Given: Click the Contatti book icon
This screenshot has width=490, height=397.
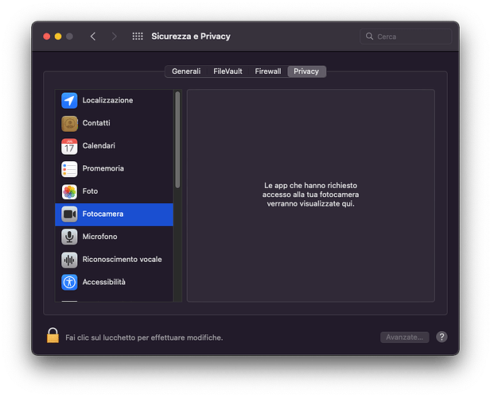Looking at the screenshot, I should coord(69,124).
